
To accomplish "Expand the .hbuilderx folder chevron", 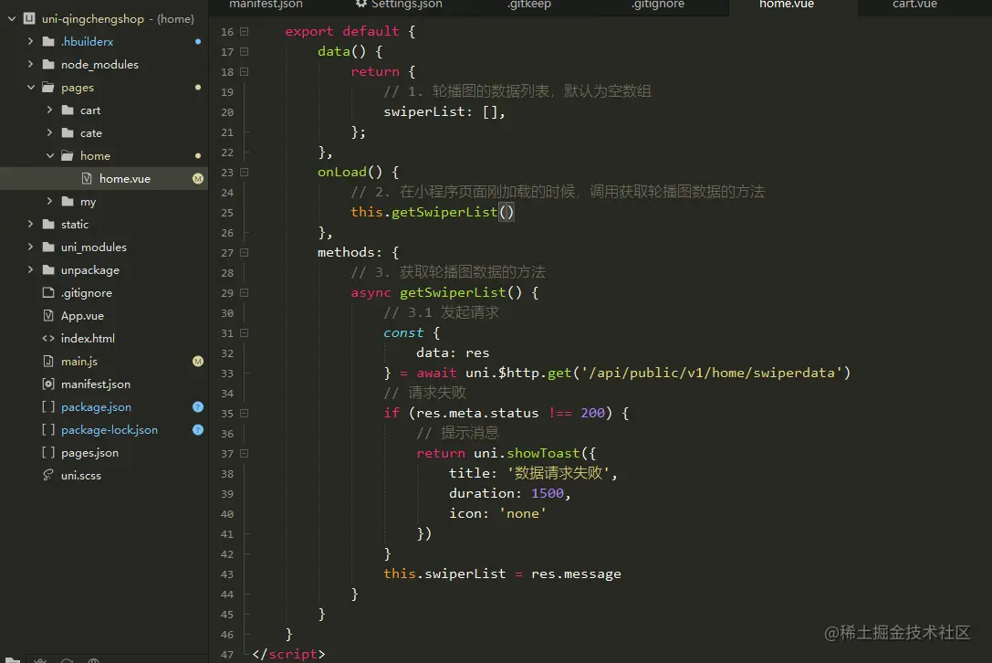I will [30, 41].
